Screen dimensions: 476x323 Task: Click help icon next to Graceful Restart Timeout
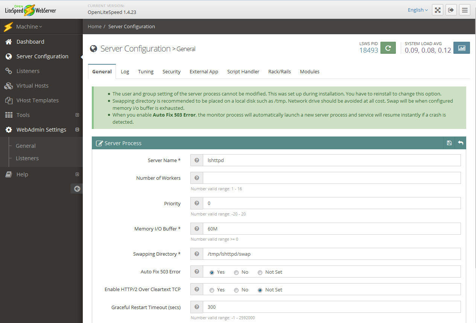[197, 307]
